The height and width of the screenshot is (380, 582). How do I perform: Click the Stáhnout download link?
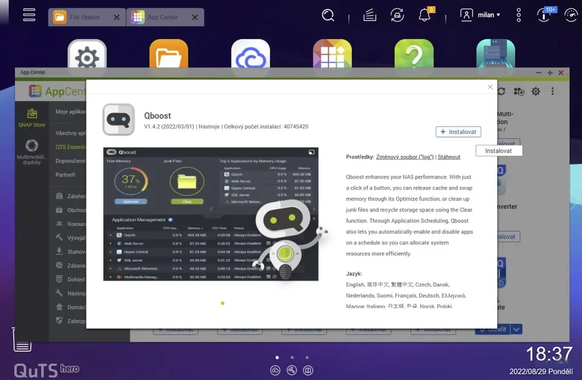click(x=449, y=157)
